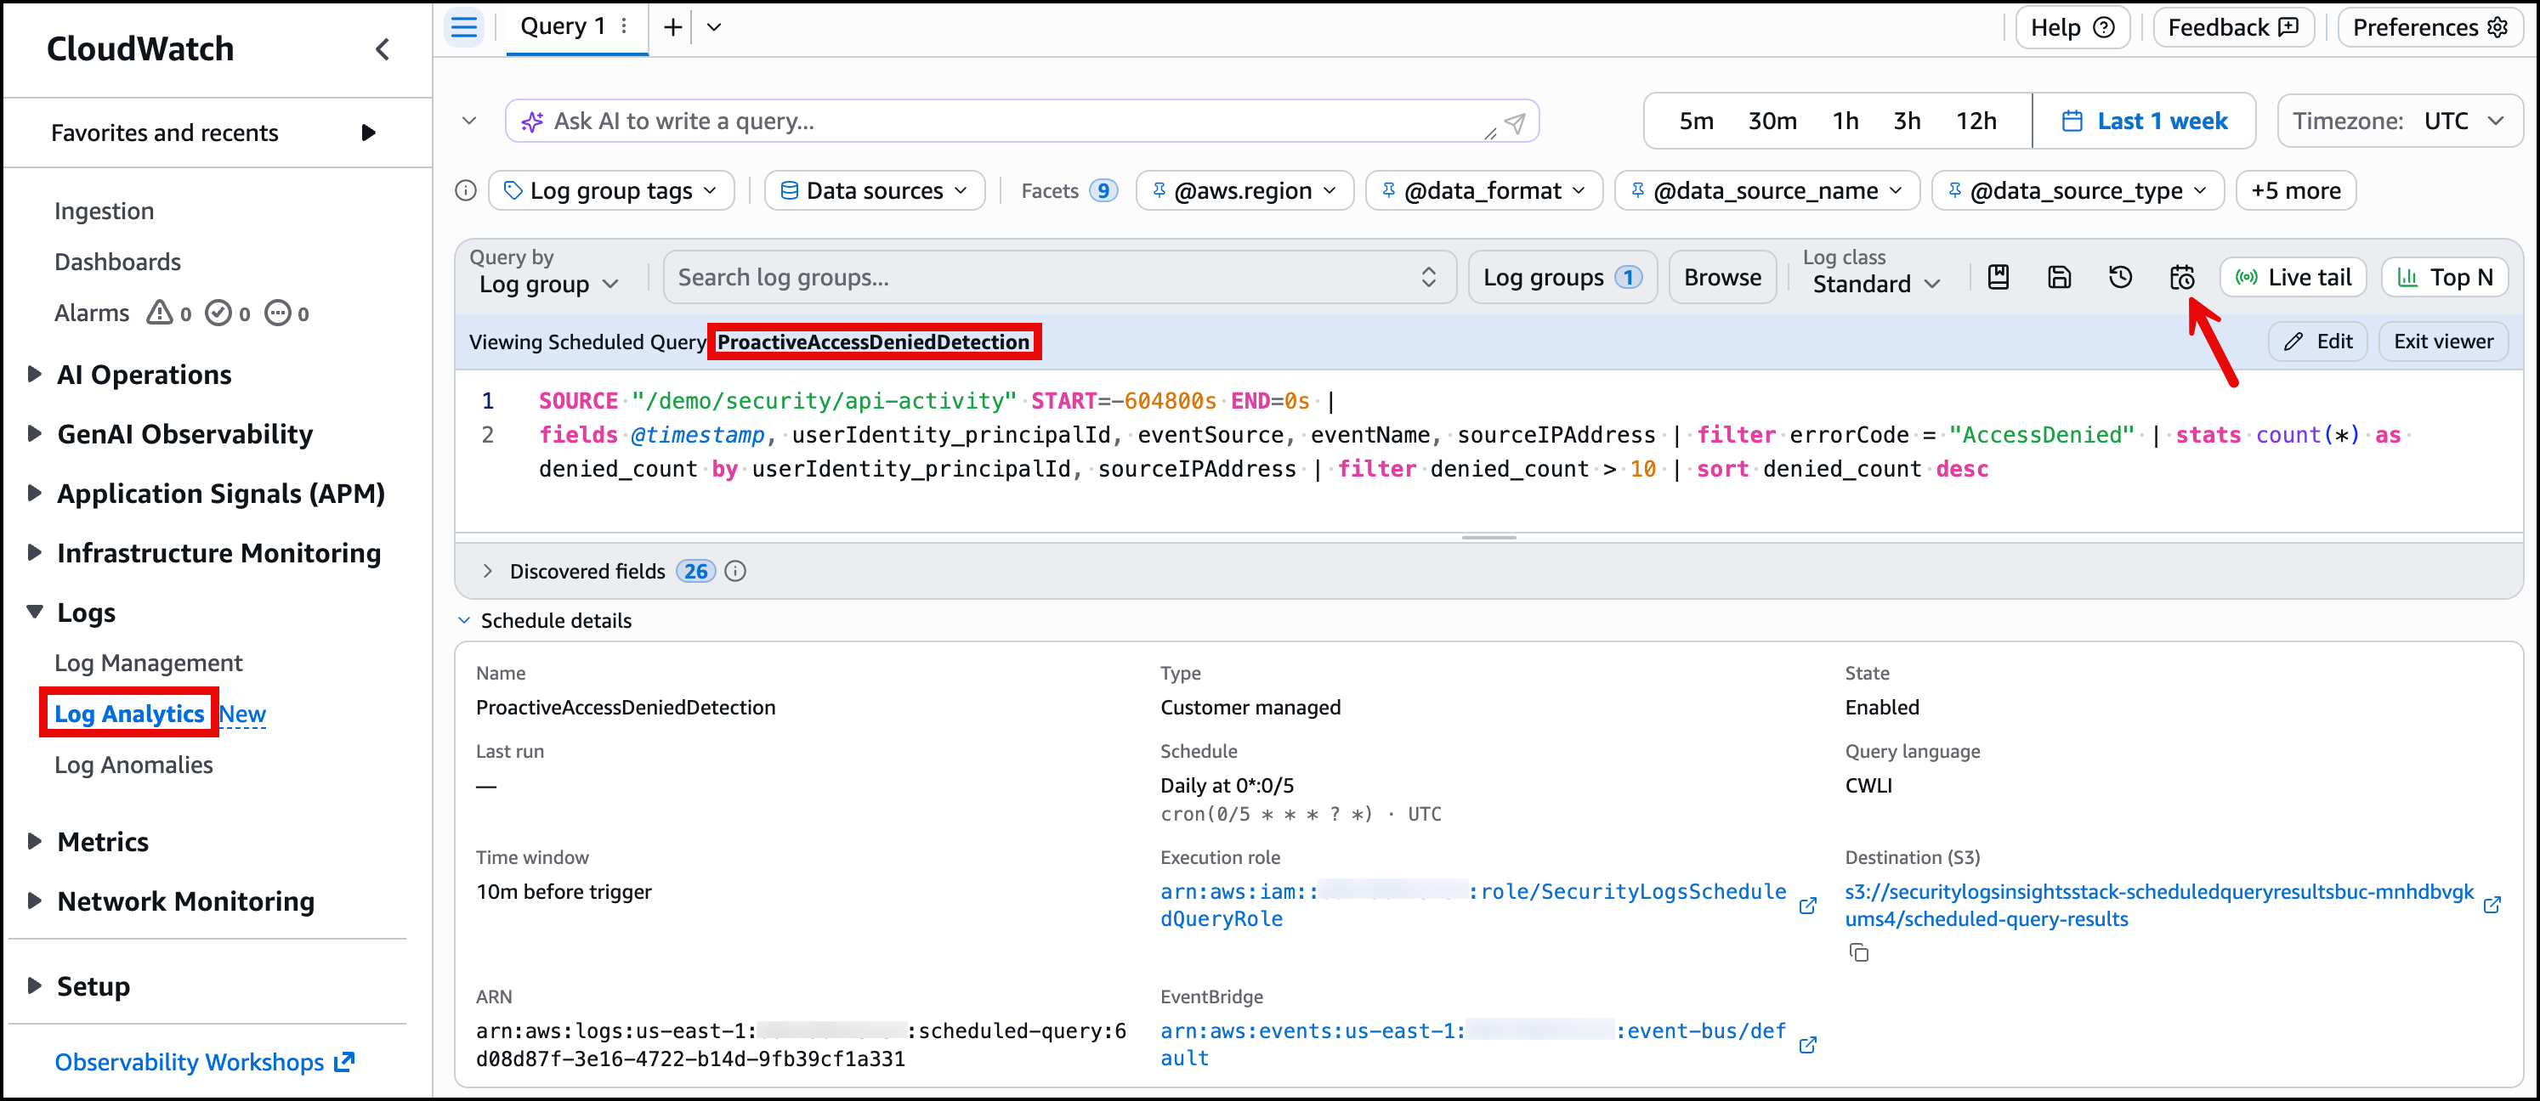Open the scheduled queries calendar icon
The height and width of the screenshot is (1101, 2540).
point(2181,278)
